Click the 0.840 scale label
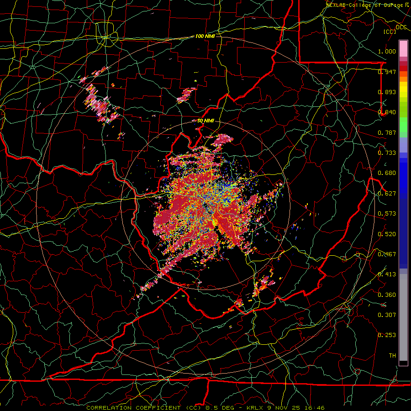411x411 pixels. click(387, 112)
